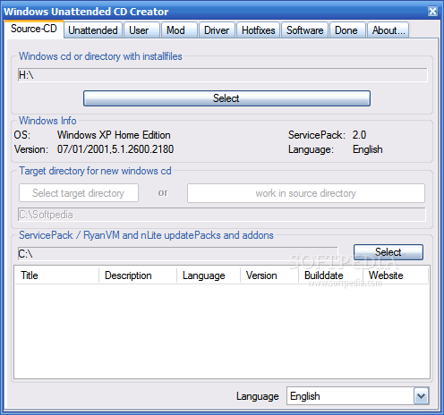Open the Driver tab
The image size is (444, 415).
click(217, 30)
